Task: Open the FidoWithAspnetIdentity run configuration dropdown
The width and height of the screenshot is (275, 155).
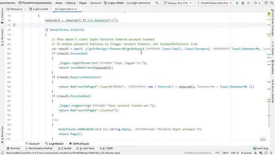Action: 214,3
